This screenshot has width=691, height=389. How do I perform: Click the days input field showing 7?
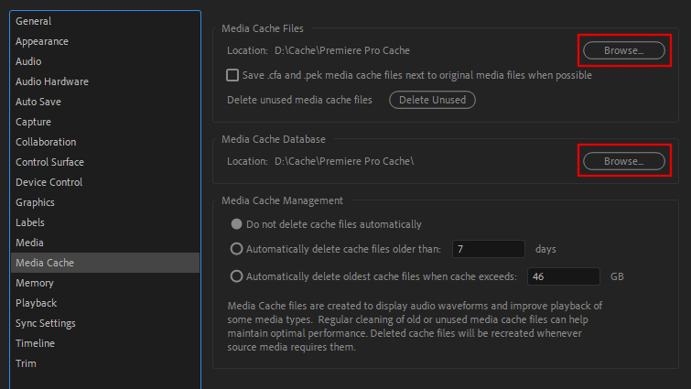488,249
